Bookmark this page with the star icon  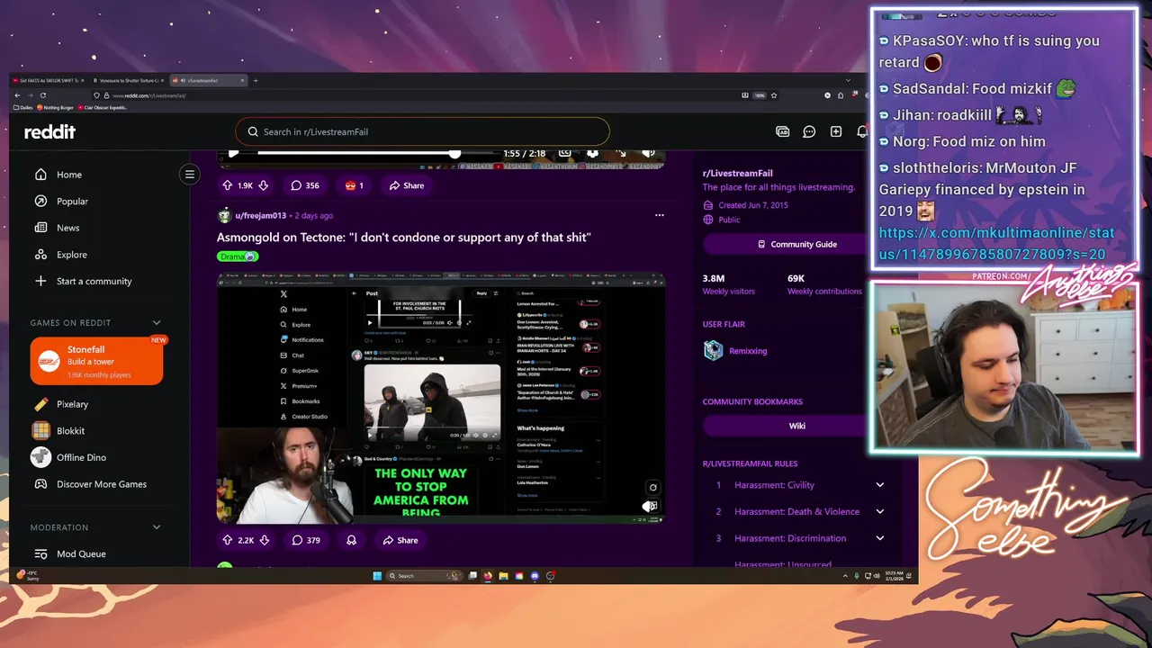[774, 95]
